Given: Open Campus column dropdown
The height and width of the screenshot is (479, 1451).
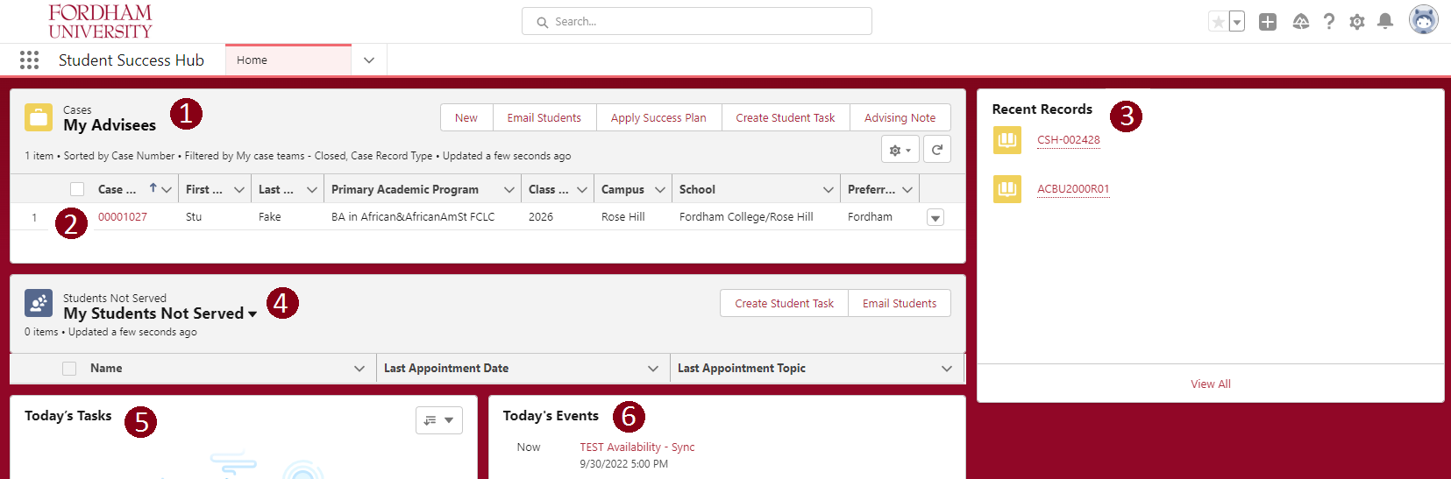Looking at the screenshot, I should (660, 189).
